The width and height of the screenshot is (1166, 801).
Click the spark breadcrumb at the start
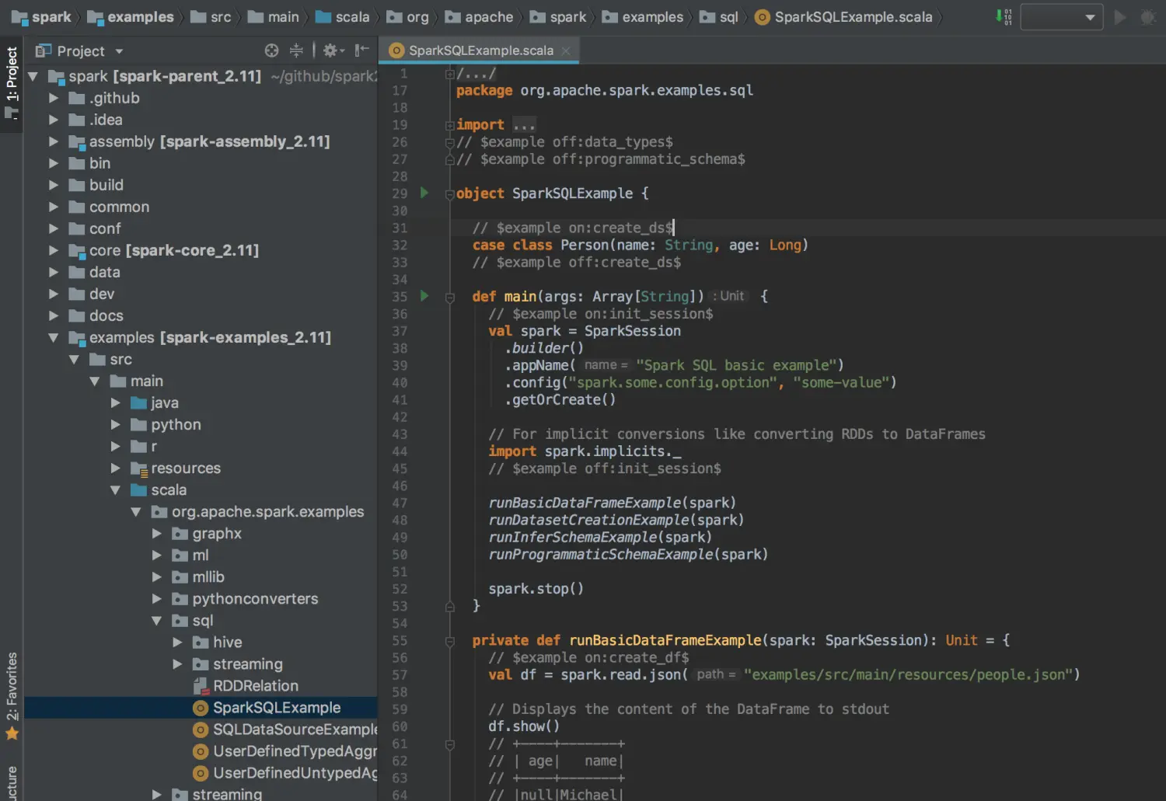point(41,17)
